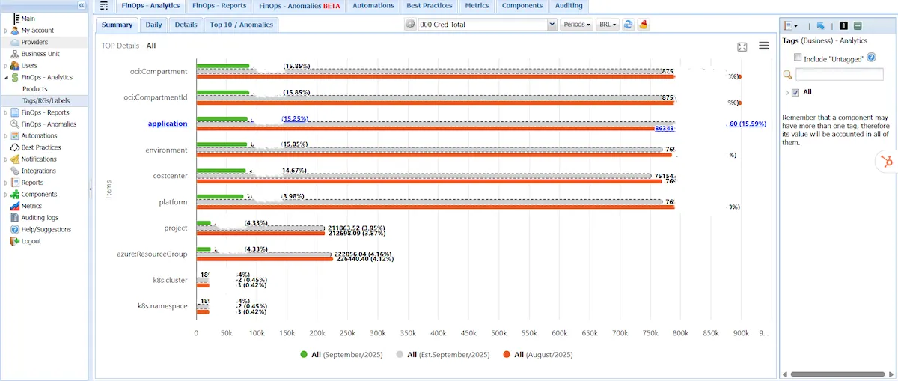Expand the 000 Cred Total account selector
The image size is (898, 381).
[552, 25]
